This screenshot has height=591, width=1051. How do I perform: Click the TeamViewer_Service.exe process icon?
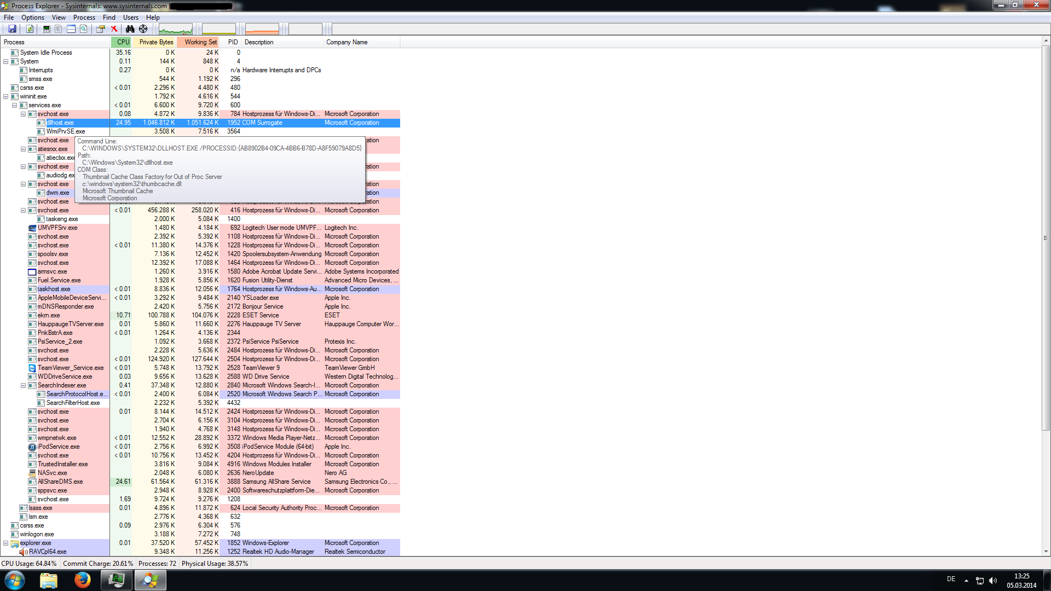(x=32, y=368)
